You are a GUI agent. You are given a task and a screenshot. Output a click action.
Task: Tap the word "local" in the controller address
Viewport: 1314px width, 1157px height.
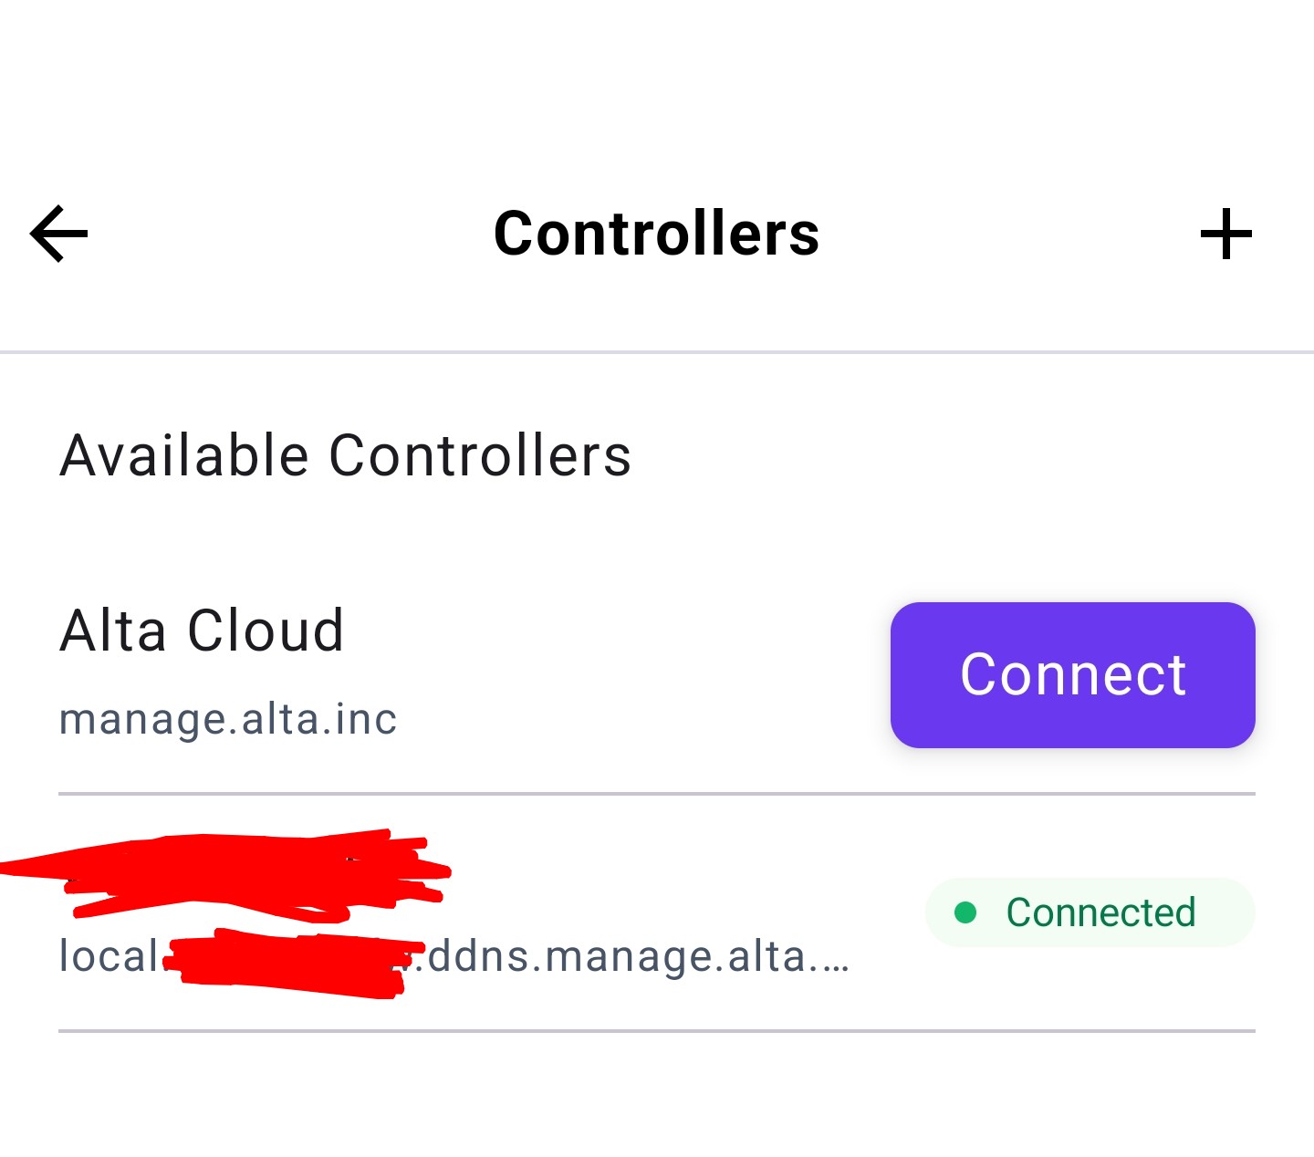tap(109, 957)
